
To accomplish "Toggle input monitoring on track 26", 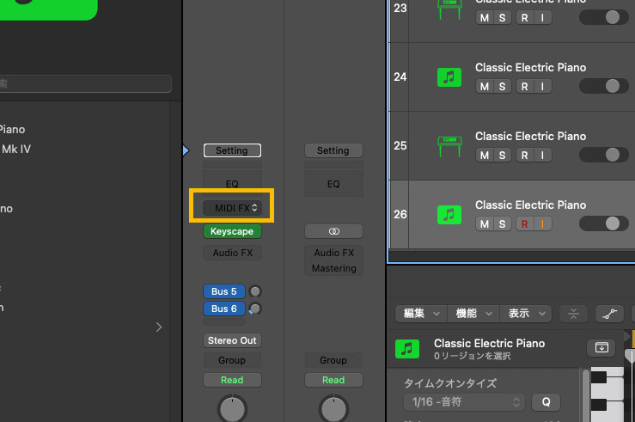I will click(x=542, y=224).
